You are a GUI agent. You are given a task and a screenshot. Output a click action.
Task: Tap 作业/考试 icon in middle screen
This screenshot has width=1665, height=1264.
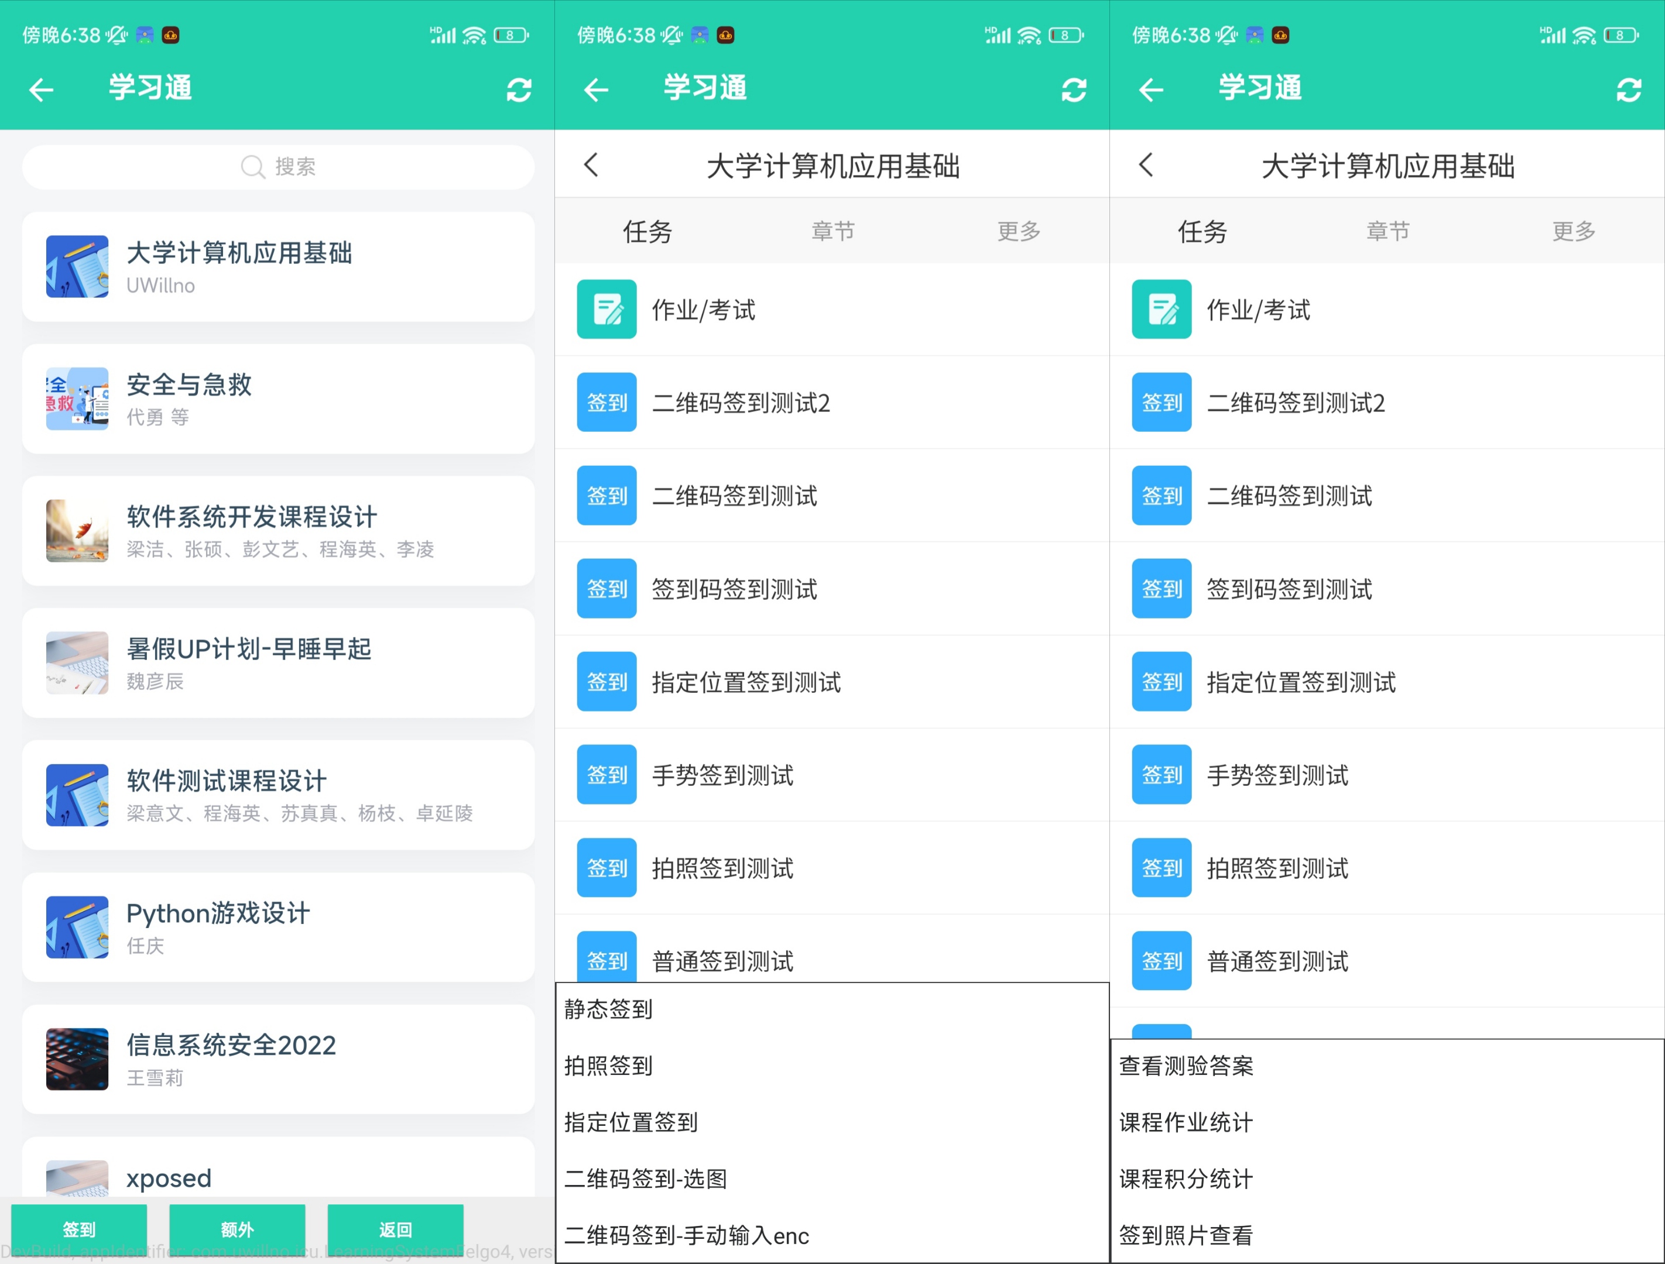tap(607, 309)
